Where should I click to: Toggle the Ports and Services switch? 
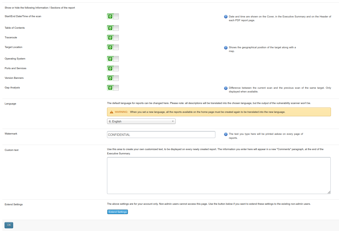point(113,68)
